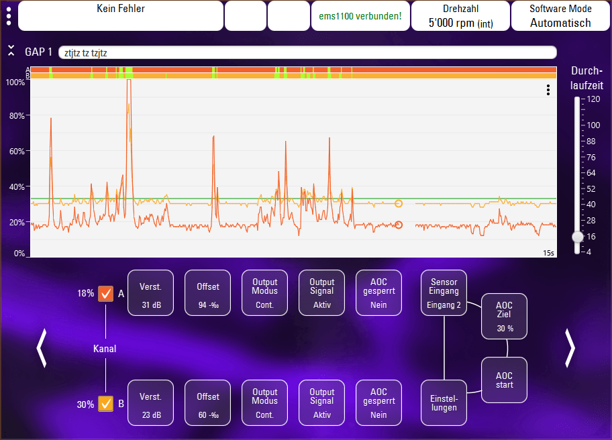Collapse the GAP 1 panel arrows icon
The width and height of the screenshot is (612, 440).
point(11,50)
